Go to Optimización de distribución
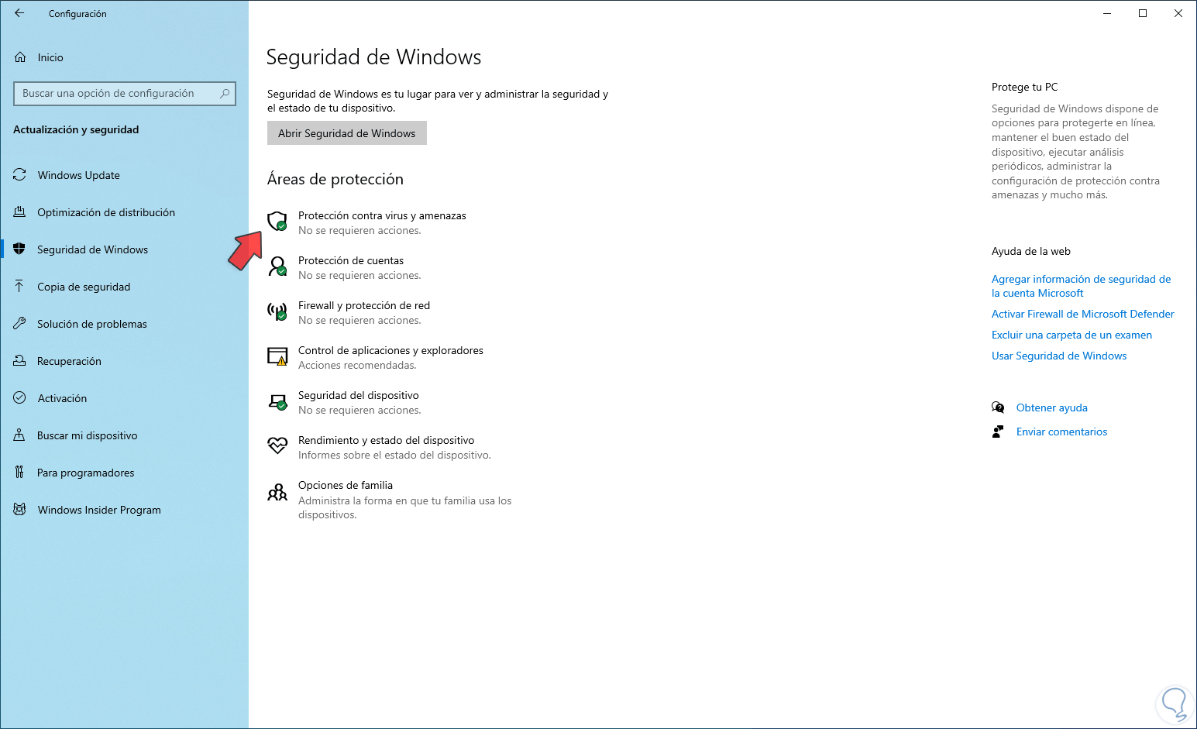 [106, 212]
